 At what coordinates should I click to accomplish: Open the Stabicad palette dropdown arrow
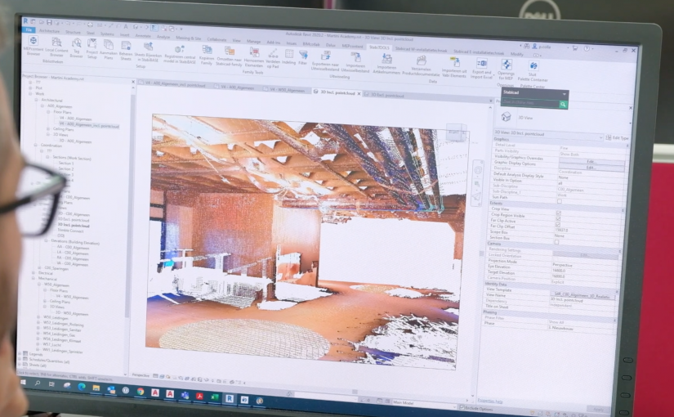click(x=564, y=94)
